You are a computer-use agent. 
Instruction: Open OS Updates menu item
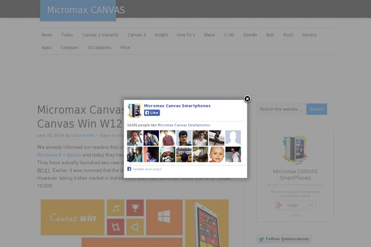(100, 48)
